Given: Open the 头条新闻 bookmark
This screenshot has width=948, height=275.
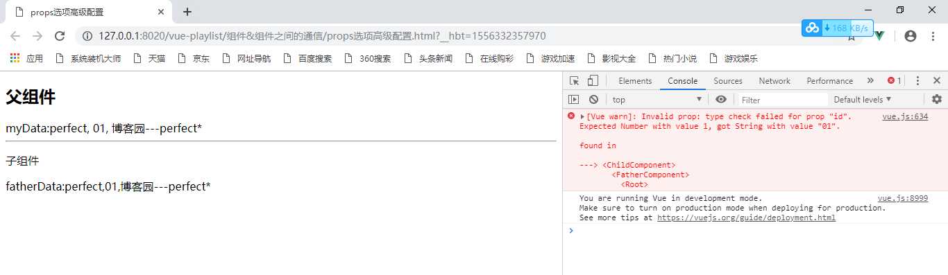Looking at the screenshot, I should (x=428, y=58).
